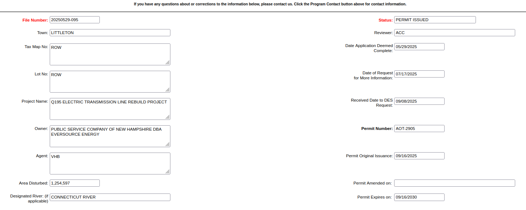Click the Status field showing PERMIT ISSUED
Image resolution: width=526 pixels, height=210 pixels.
point(435,20)
